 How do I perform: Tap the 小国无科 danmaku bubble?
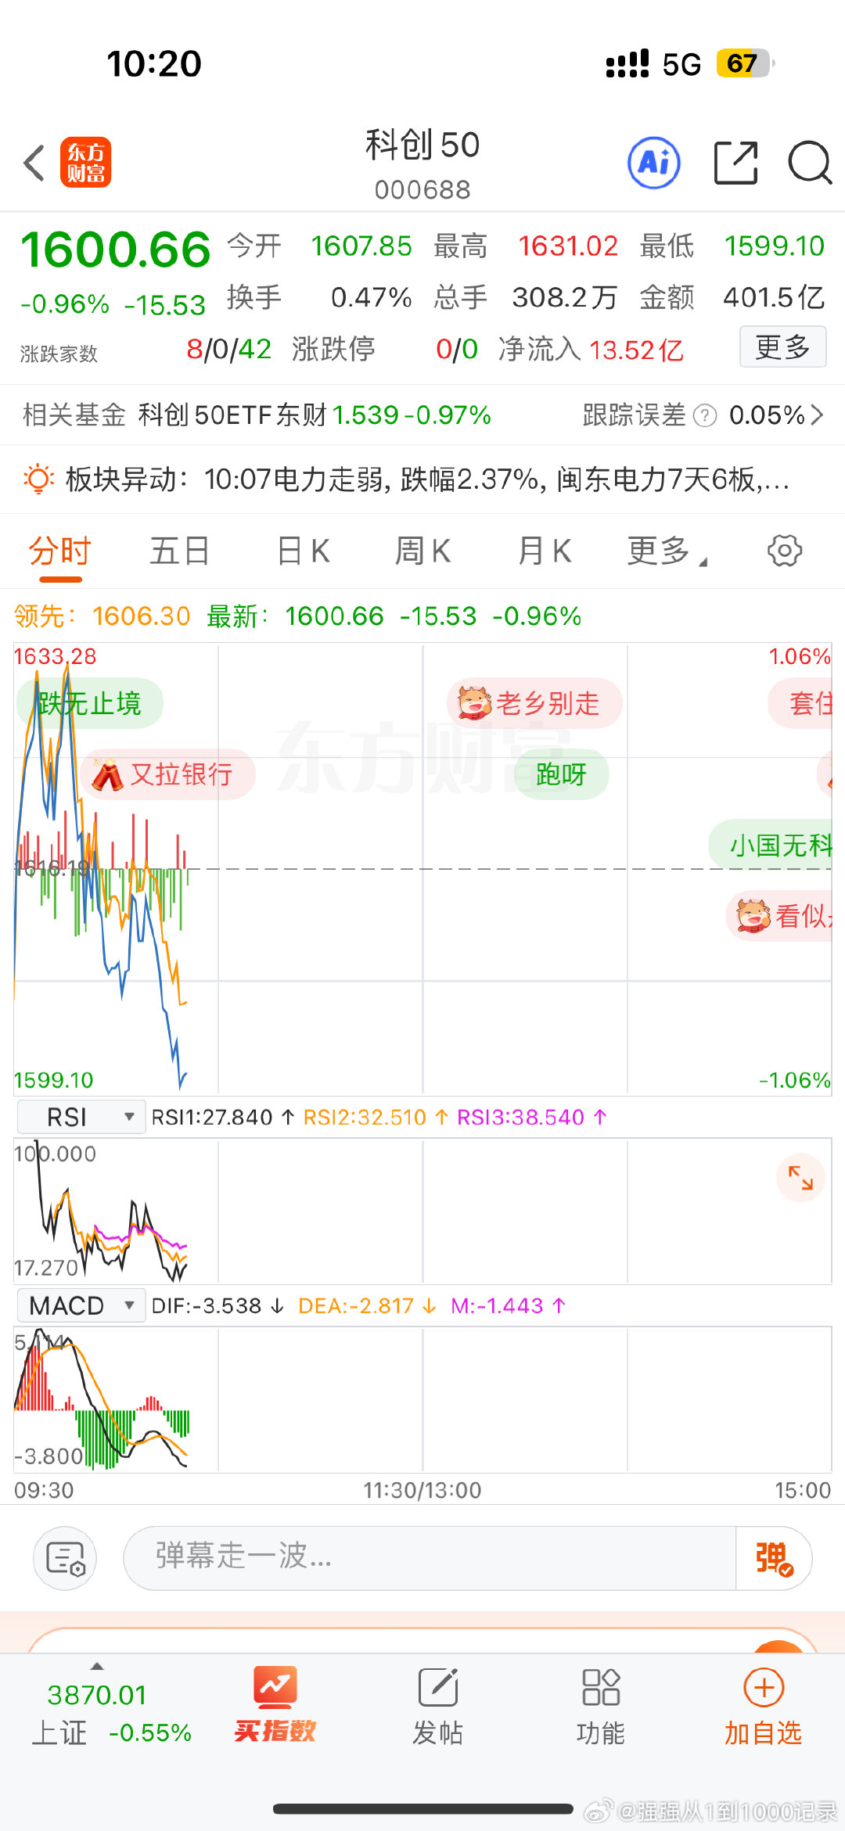(x=771, y=845)
